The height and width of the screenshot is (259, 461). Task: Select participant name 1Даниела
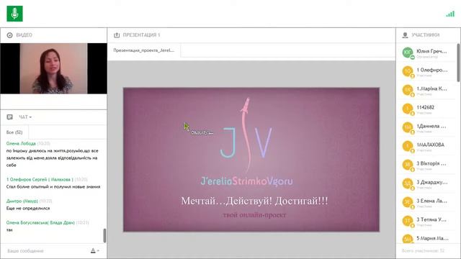(x=431, y=126)
